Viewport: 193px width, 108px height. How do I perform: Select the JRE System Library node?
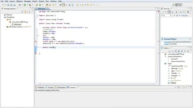point(19,27)
